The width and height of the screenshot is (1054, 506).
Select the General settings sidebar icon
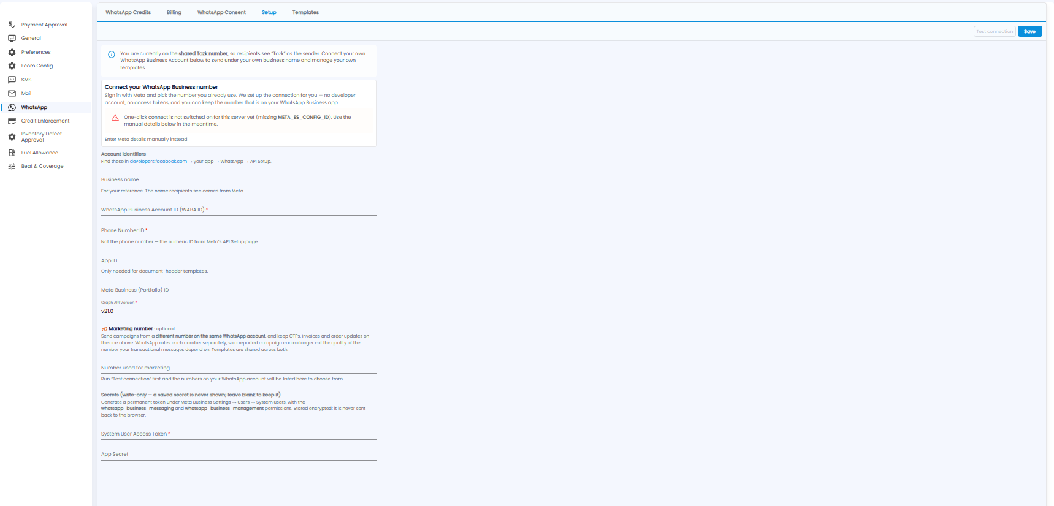(x=12, y=38)
